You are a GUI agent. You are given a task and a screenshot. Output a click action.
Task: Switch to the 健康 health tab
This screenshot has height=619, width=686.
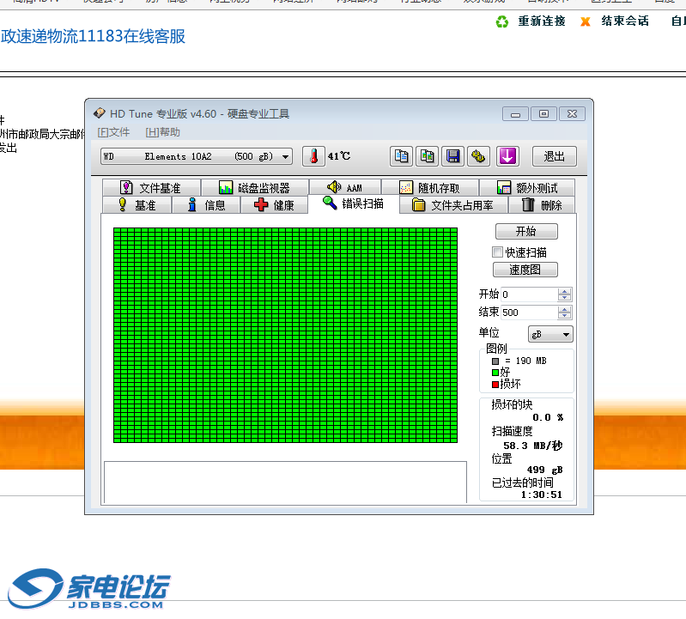click(274, 204)
